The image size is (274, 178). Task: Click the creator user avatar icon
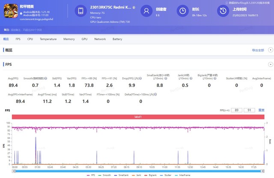point(147,11)
